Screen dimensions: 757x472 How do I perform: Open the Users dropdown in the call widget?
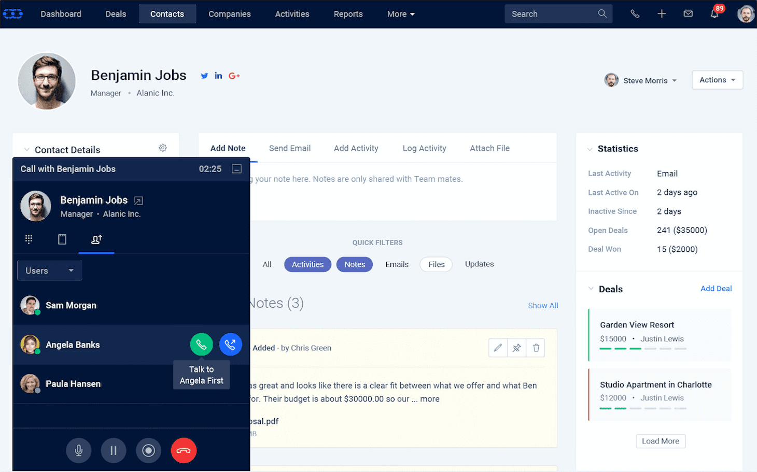click(49, 270)
